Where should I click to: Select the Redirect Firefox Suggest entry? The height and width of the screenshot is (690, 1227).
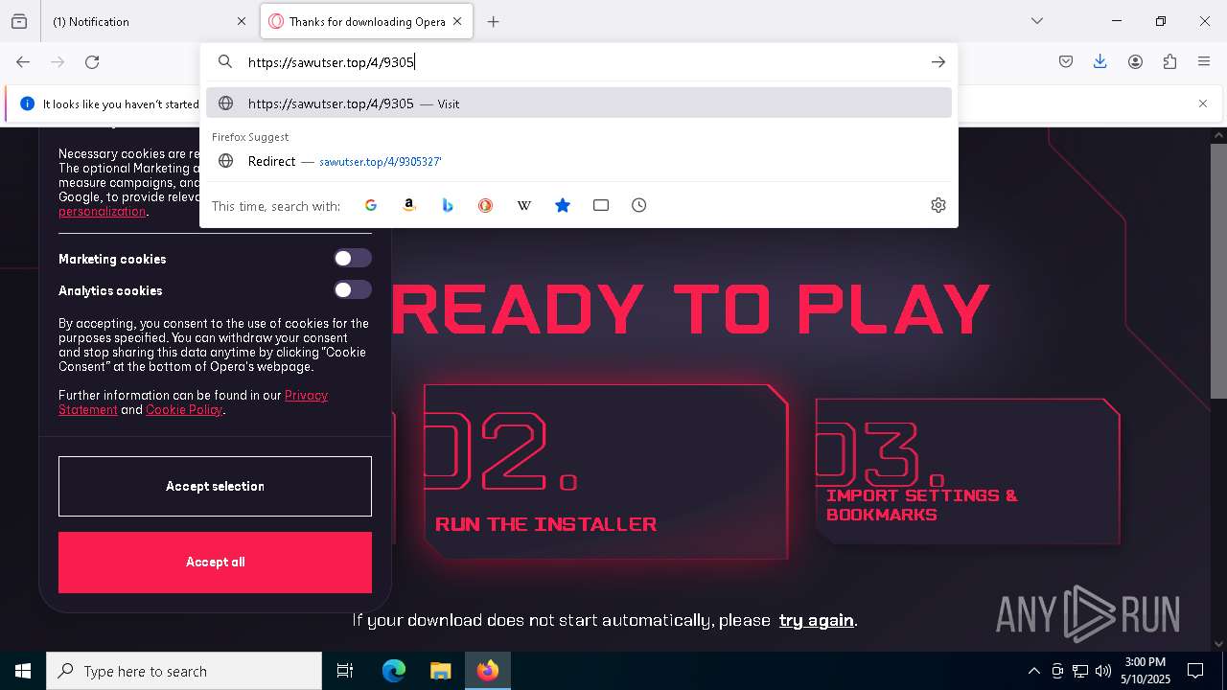[x=579, y=161]
